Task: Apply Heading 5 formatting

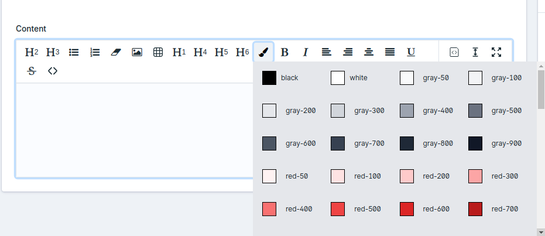Action: point(221,52)
